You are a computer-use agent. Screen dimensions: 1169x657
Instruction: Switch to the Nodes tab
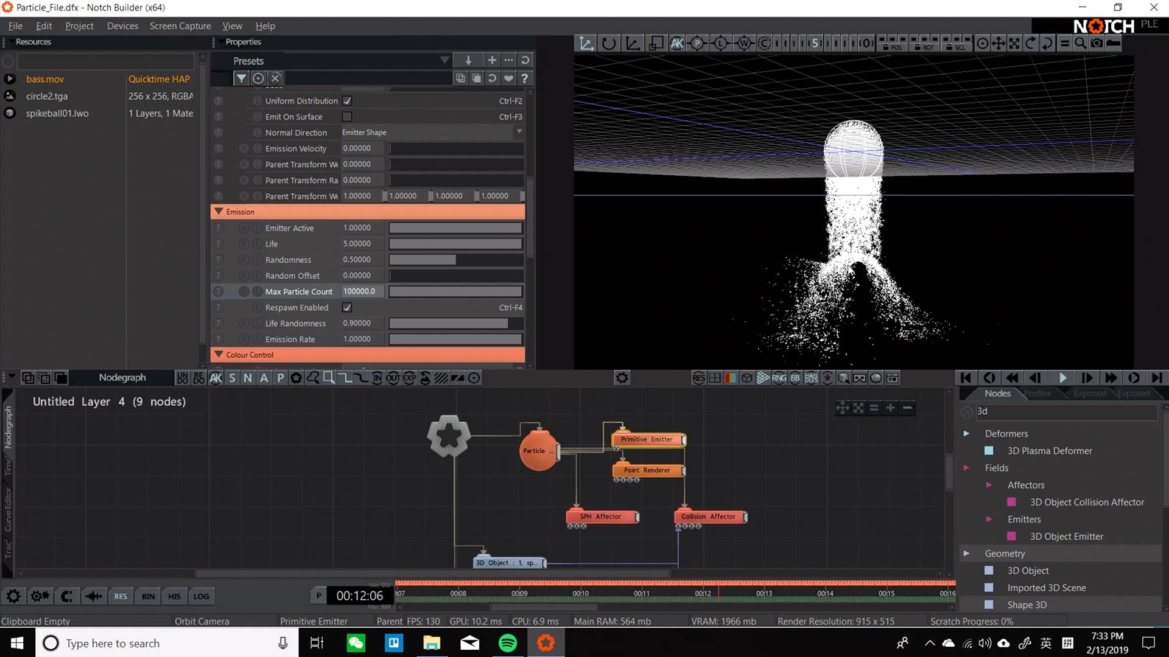[997, 394]
